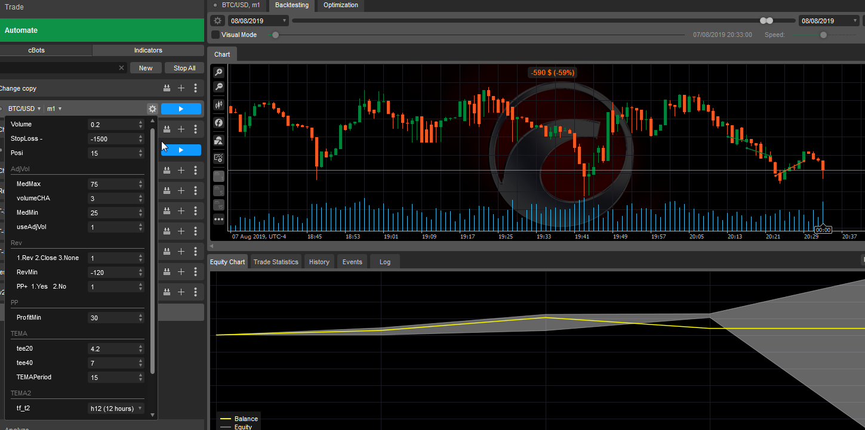Open the backtesting end date picker
This screenshot has height=430, width=865.
pyautogui.click(x=830, y=21)
